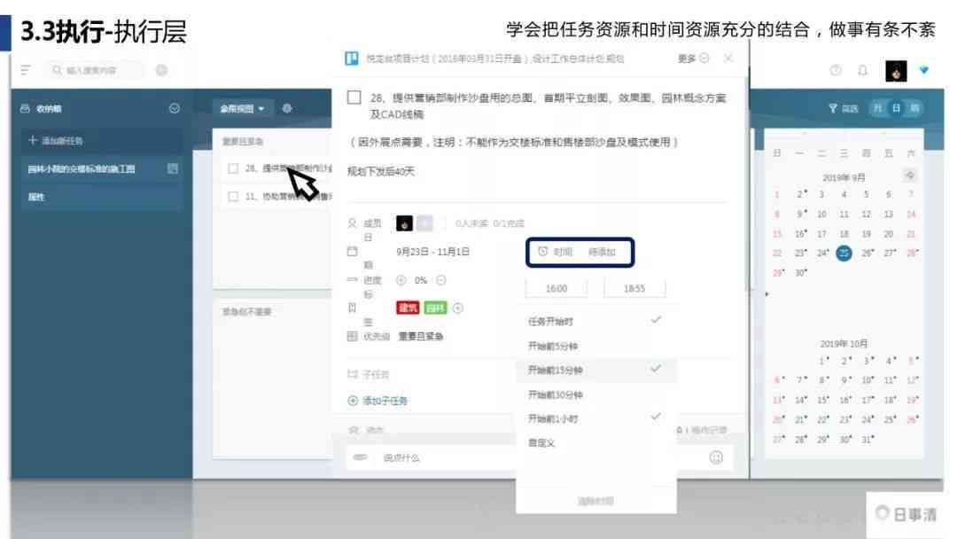Open the 更多 dropdown in the task dialog
This screenshot has width=957, height=539.
coord(693,58)
